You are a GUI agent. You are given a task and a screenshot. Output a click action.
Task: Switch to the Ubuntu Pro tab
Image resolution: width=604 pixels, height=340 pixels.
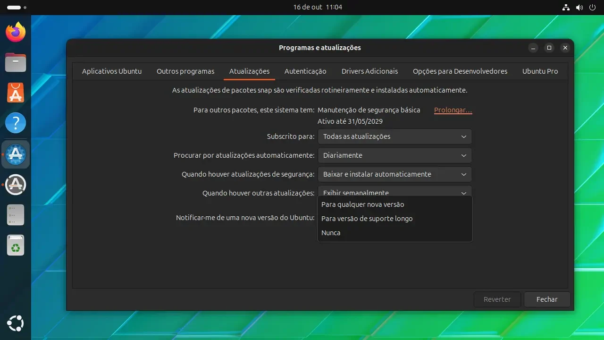point(540,71)
